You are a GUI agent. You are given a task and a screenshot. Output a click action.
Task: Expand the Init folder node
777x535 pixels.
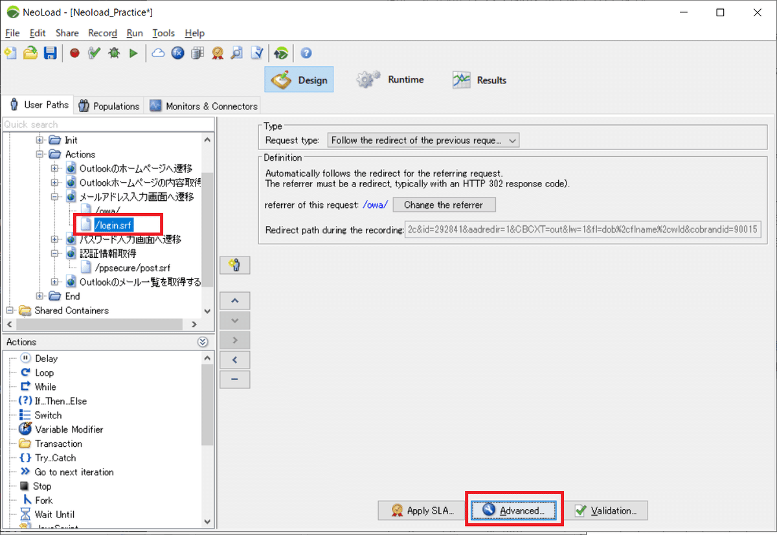click(40, 140)
